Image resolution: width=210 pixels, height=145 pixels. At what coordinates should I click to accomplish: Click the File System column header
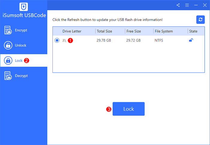point(164,31)
